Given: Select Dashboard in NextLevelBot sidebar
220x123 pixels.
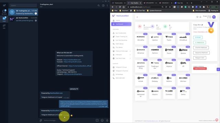Looking at the screenshot, I should pos(121,24).
